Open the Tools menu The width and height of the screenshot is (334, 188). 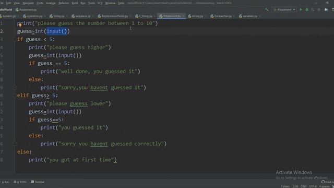click(x=92, y=3)
